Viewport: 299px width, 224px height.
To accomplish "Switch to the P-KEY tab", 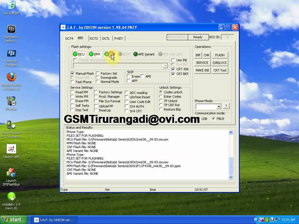I will click(119, 39).
